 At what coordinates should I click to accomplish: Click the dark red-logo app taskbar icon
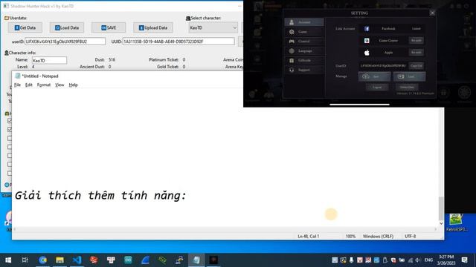coord(213,260)
